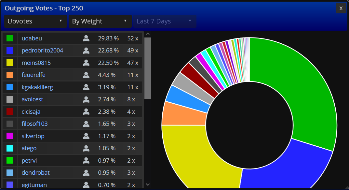349x190 pixels.
Task: Click the blue swatch beside pedrobrito2004
Action: click(x=10, y=51)
